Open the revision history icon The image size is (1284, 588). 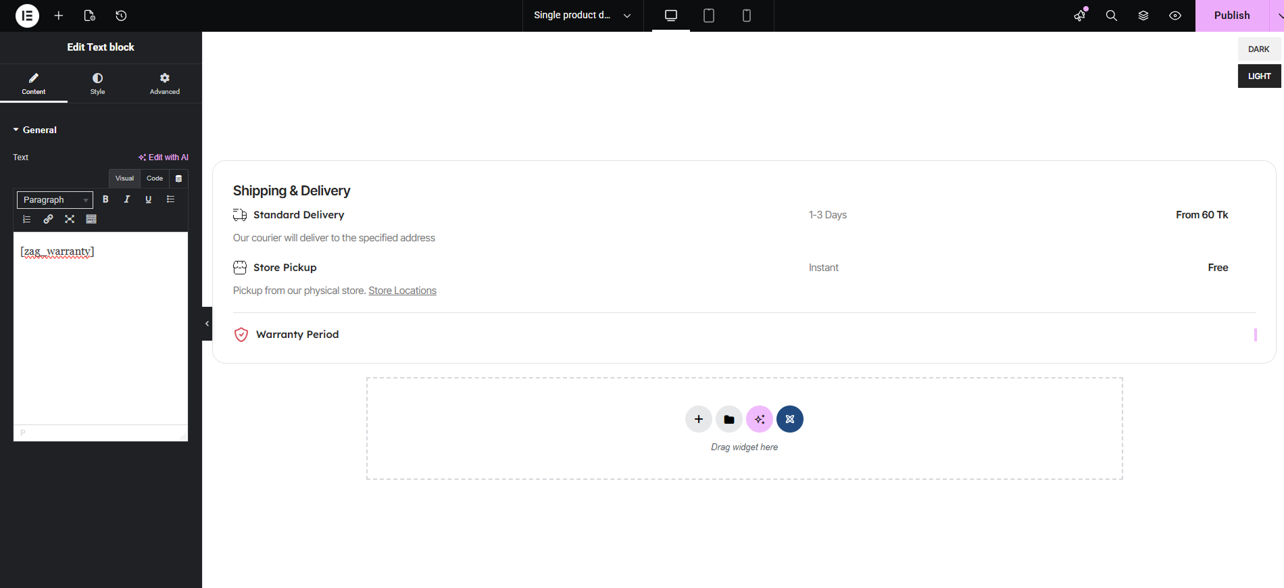[x=121, y=16]
